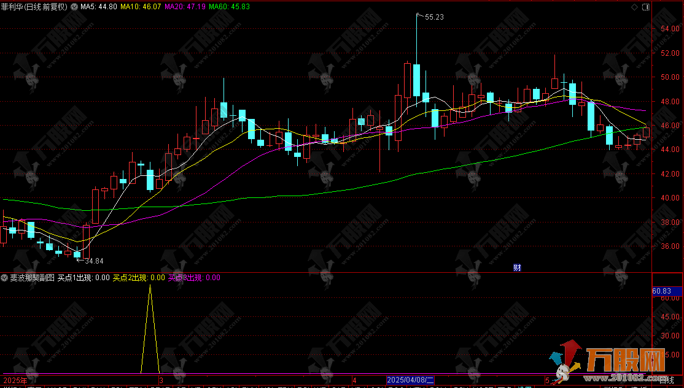Viewport: 684px width, 388px height.
Task: Click the 54.00 price axis label
Action: [x=670, y=29]
